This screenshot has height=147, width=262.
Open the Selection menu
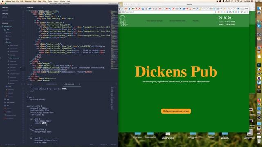click(x=28, y=1)
